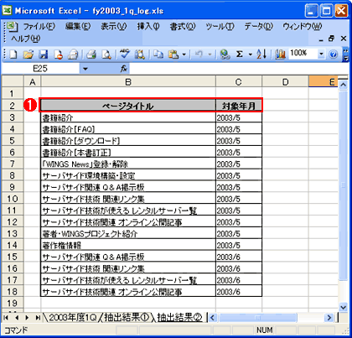This screenshot has height=338, width=352.
Task: Show next sheet tab with navigation arrow
Action: 27,318
